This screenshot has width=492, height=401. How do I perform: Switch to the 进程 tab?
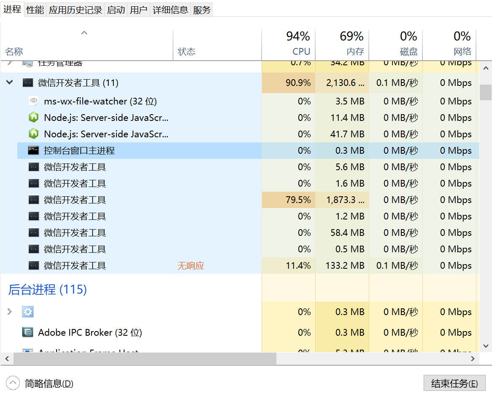tap(12, 9)
